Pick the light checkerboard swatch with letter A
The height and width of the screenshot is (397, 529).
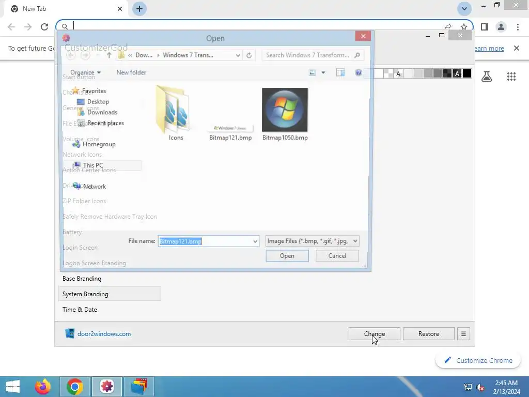398,73
